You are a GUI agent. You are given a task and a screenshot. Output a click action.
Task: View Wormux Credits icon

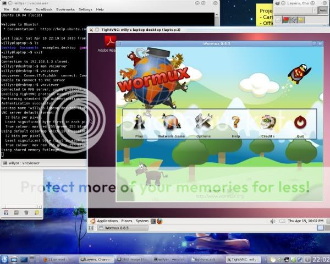point(268,122)
